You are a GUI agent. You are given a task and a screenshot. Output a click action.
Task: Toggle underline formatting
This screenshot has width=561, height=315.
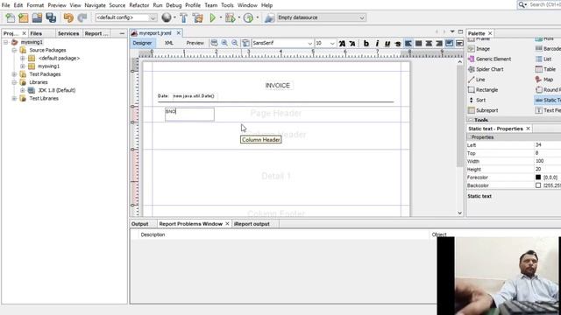(387, 44)
